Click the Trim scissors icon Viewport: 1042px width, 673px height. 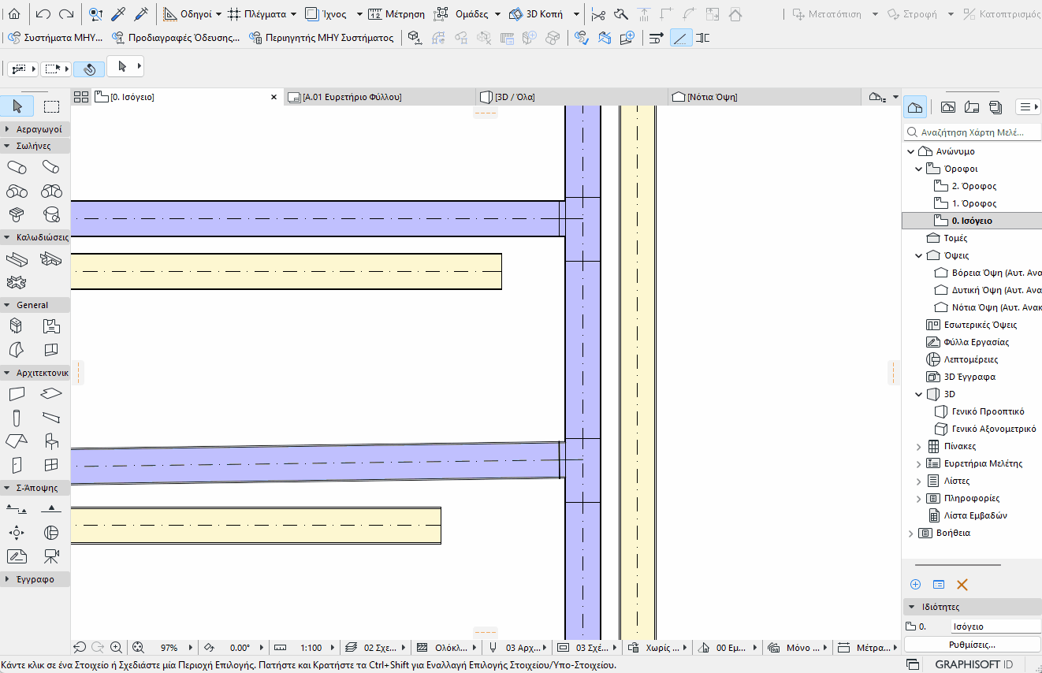598,14
